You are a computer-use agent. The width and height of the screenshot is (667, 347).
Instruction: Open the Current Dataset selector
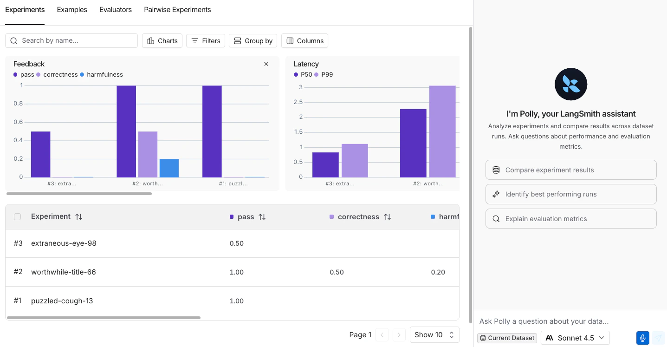507,338
